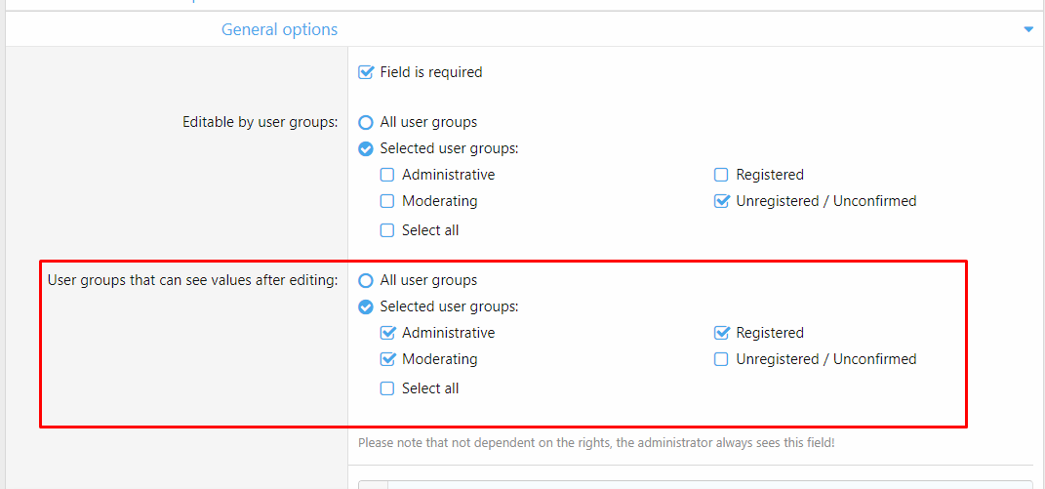The width and height of the screenshot is (1045, 489).
Task: Uncheck Moderating in visibility groups
Action: coord(387,360)
